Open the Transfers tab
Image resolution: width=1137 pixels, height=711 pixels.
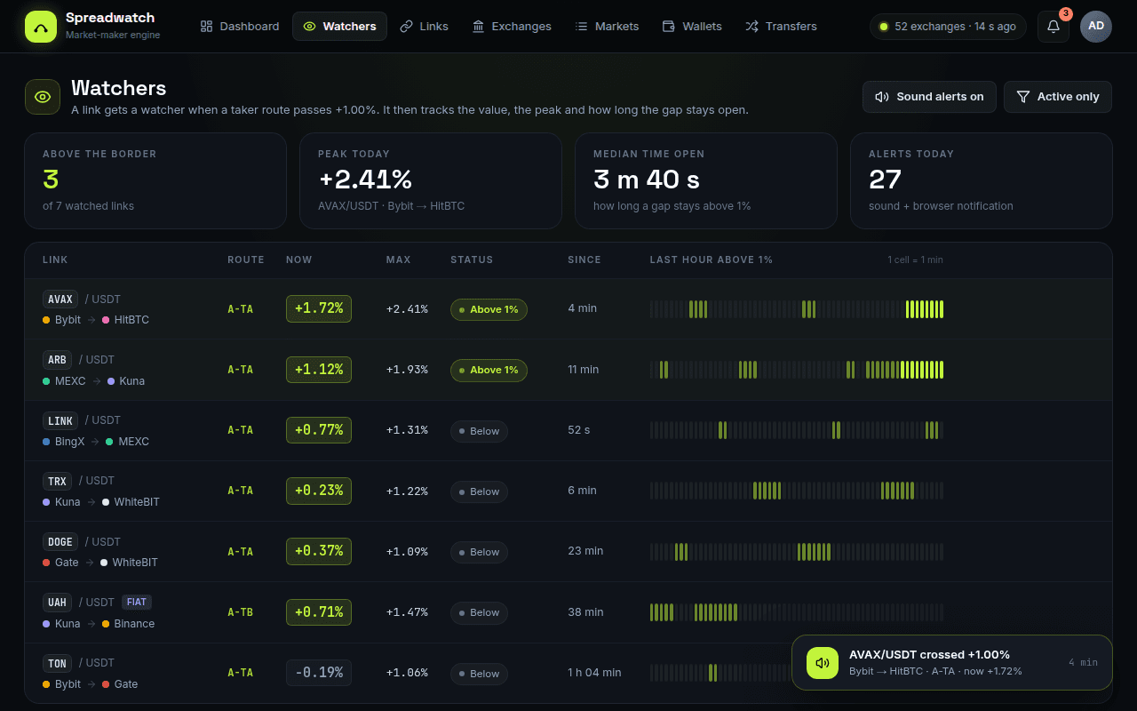[781, 27]
